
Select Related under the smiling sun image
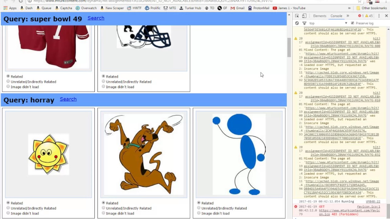8,203
